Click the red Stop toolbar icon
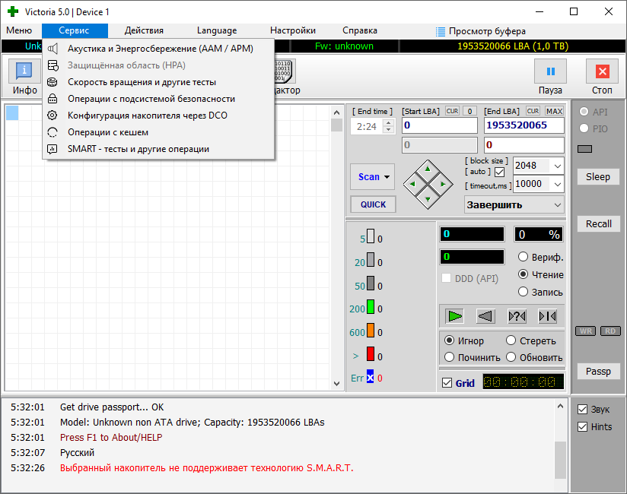This screenshot has height=494, width=627. pos(602,71)
